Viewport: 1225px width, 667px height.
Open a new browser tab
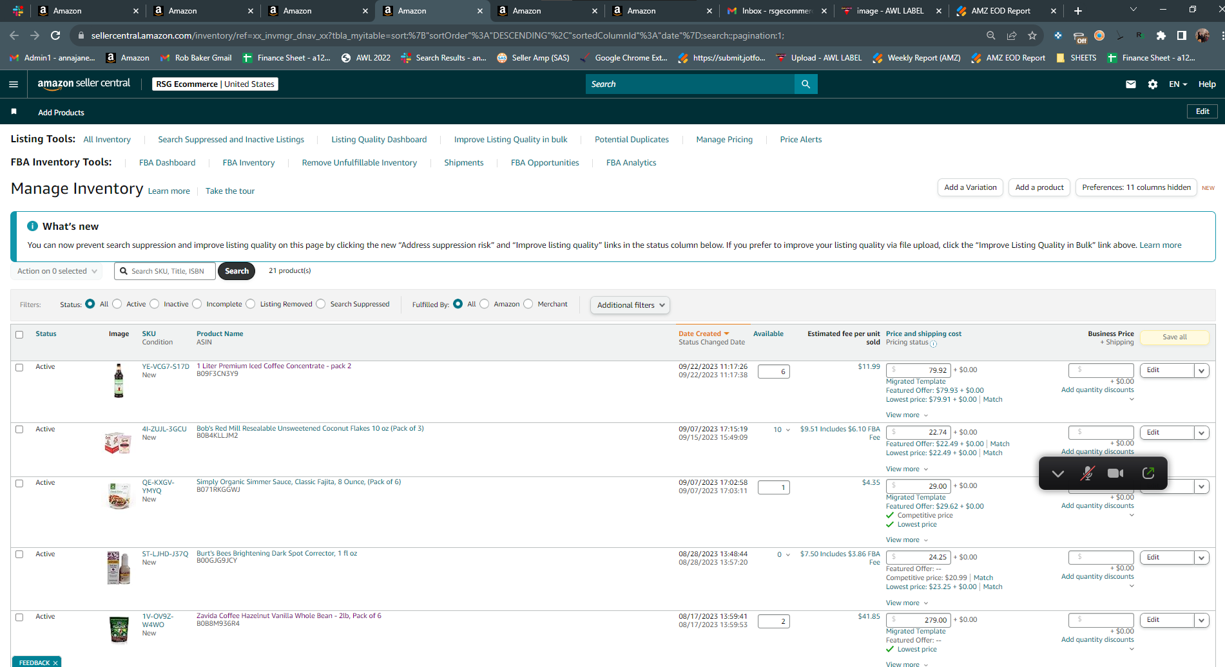tap(1078, 11)
